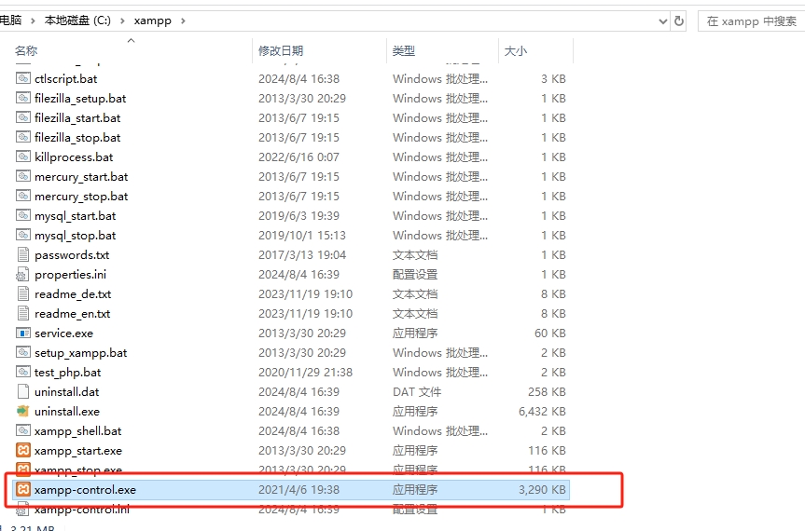Click the killprocess.bat file icon
The image size is (805, 531).
pos(23,157)
